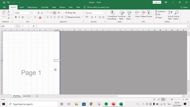This screenshot has width=190, height=107.
Task: Insert cells using Insert button
Action: [137, 15]
